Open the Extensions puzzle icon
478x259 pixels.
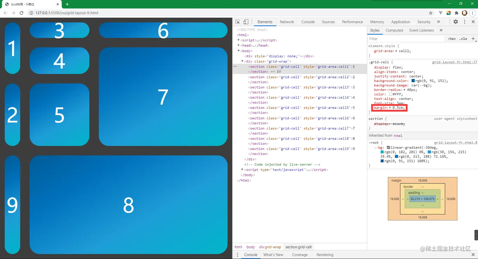click(456, 13)
